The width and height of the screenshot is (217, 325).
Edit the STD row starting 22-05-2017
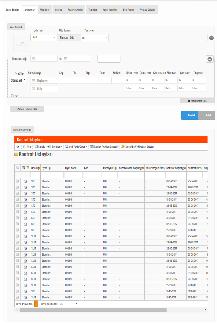(x=25, y=194)
